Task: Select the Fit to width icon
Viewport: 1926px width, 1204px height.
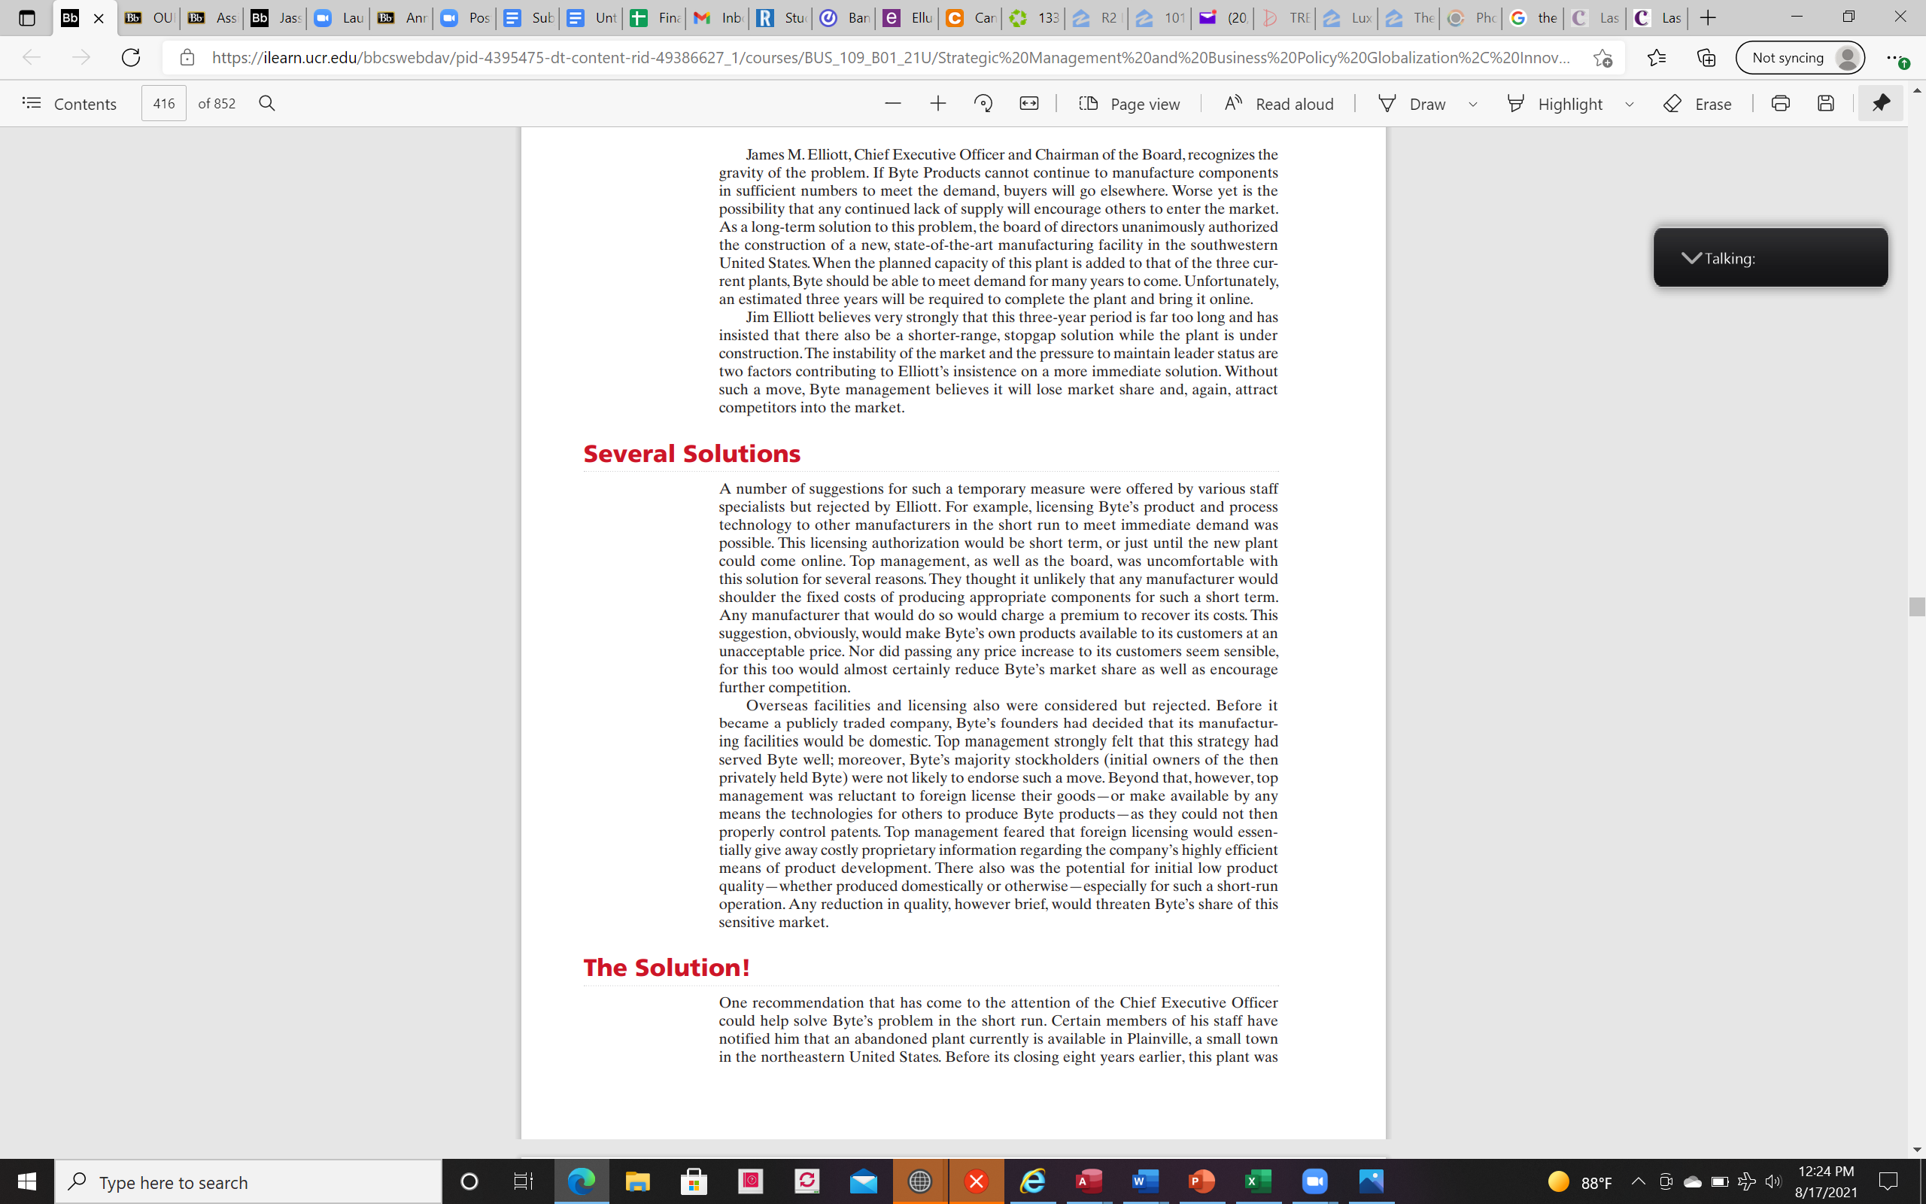Action: click(1029, 104)
